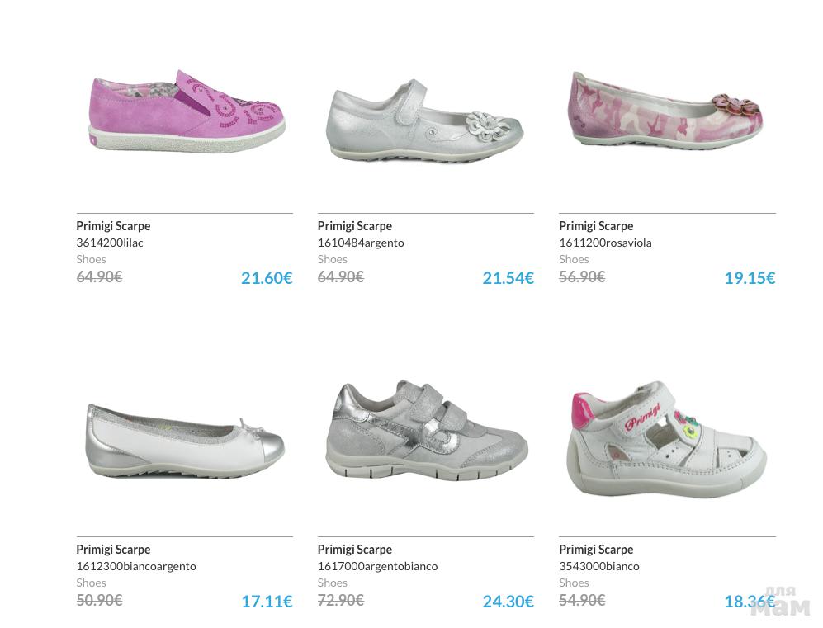
Task: Select the 1612300biancoargento product title
Action: [x=136, y=566]
